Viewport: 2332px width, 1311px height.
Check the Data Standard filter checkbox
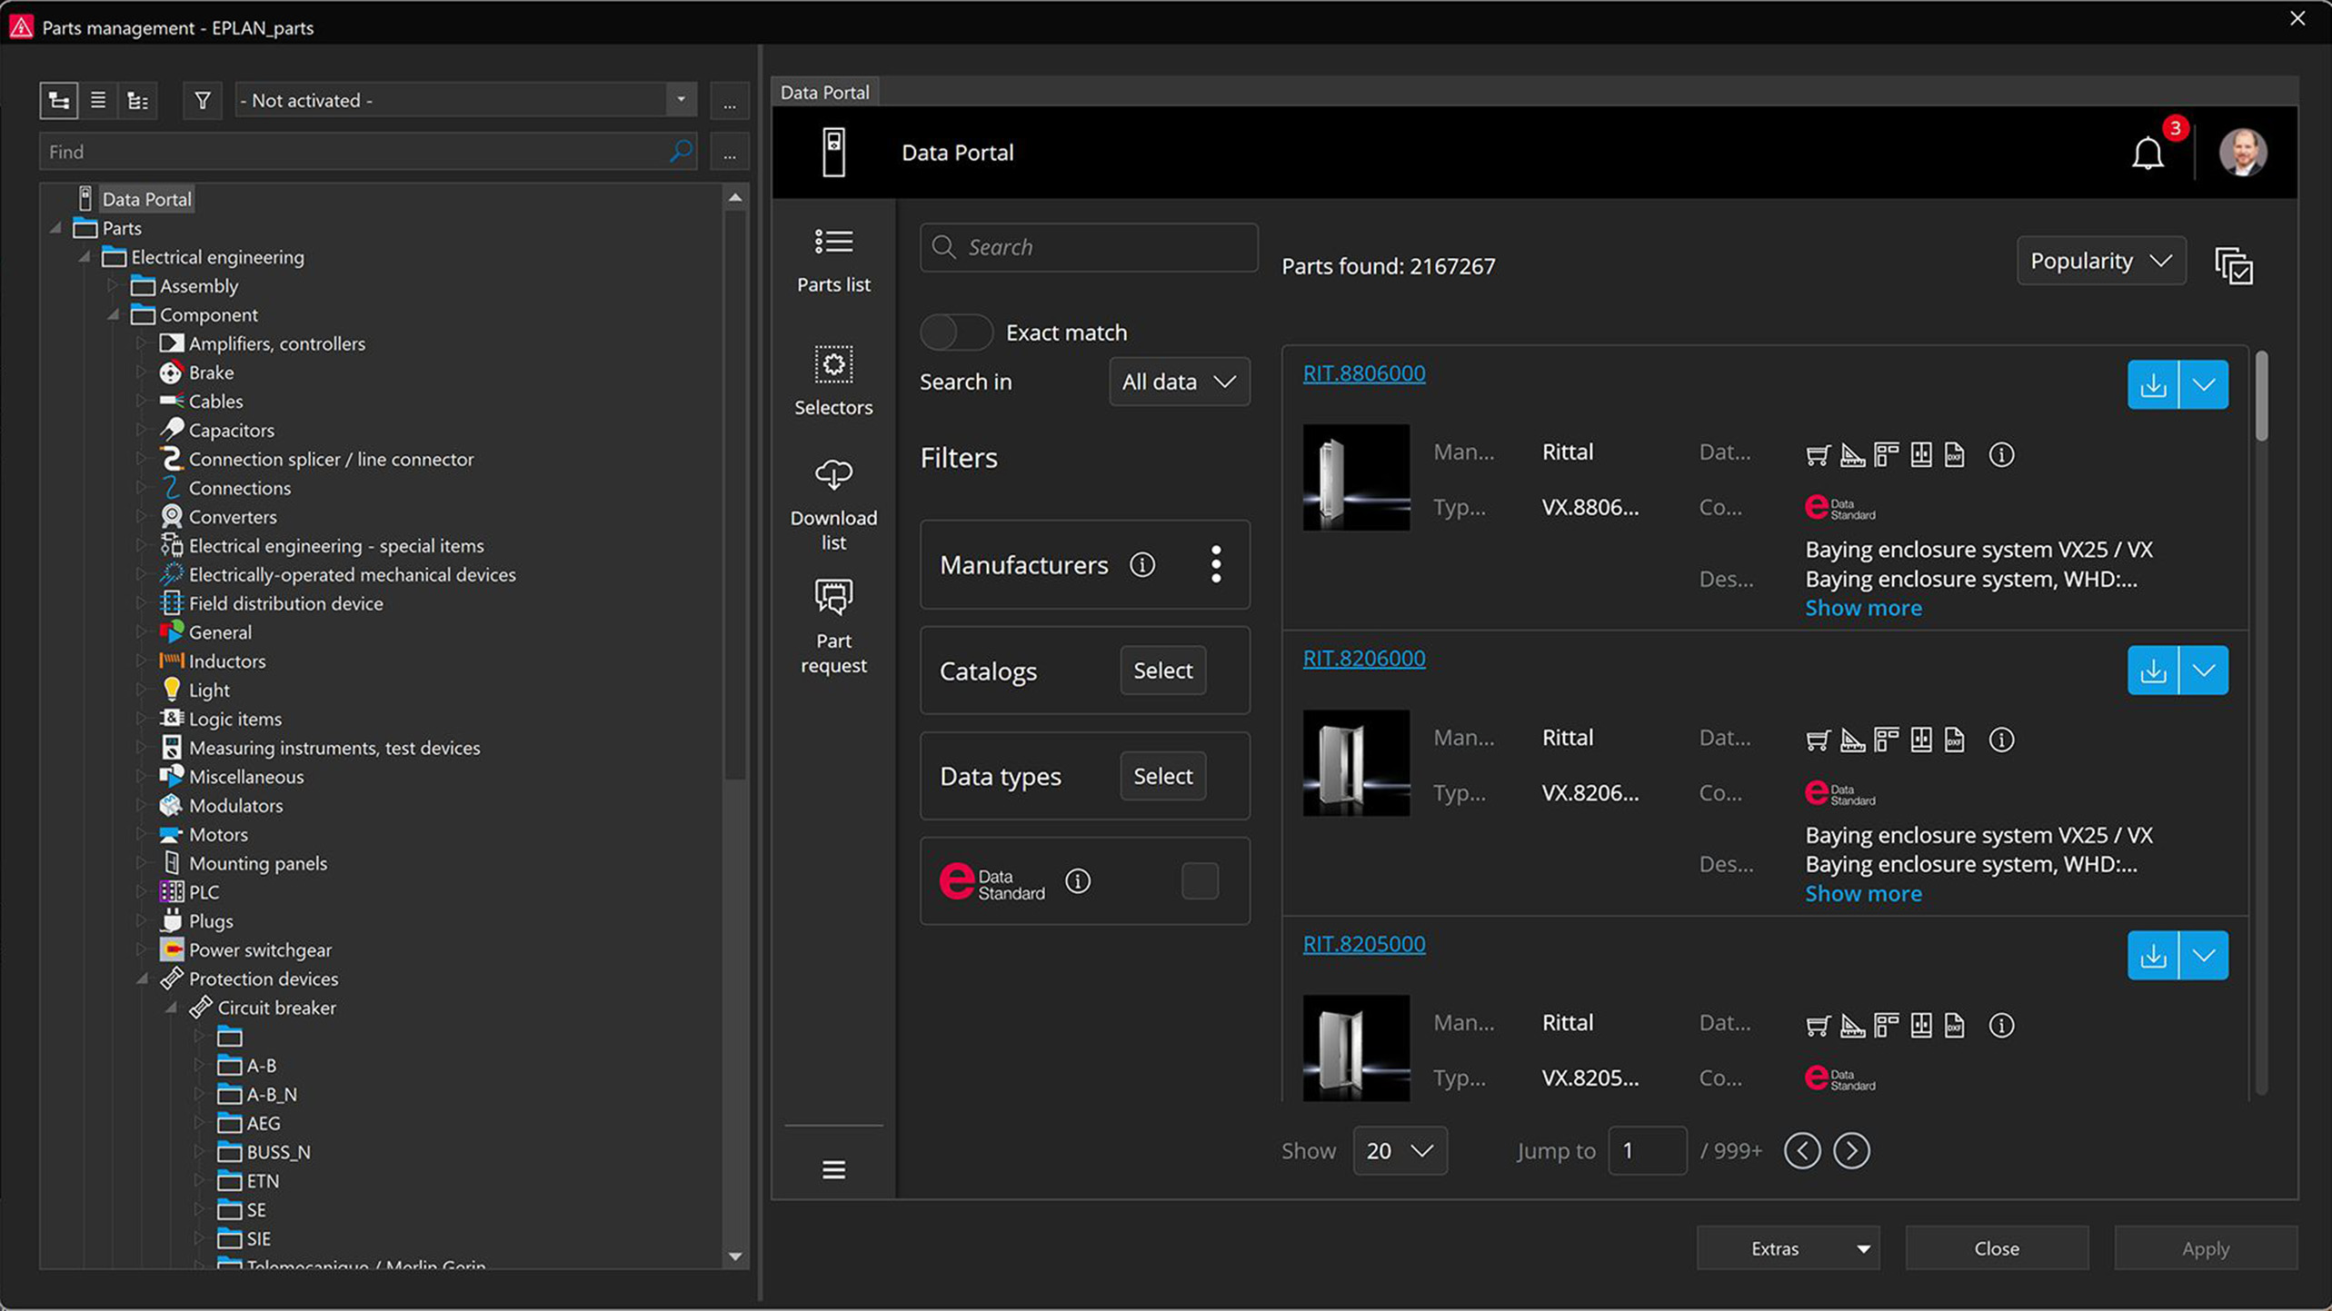tap(1199, 880)
